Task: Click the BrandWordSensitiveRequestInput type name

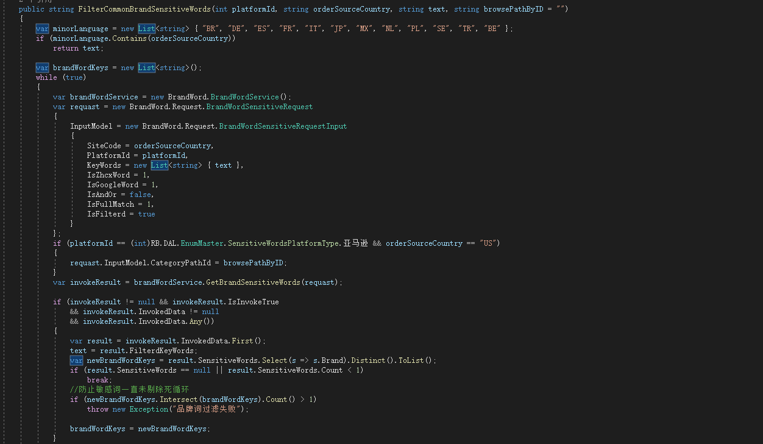Action: click(x=283, y=126)
